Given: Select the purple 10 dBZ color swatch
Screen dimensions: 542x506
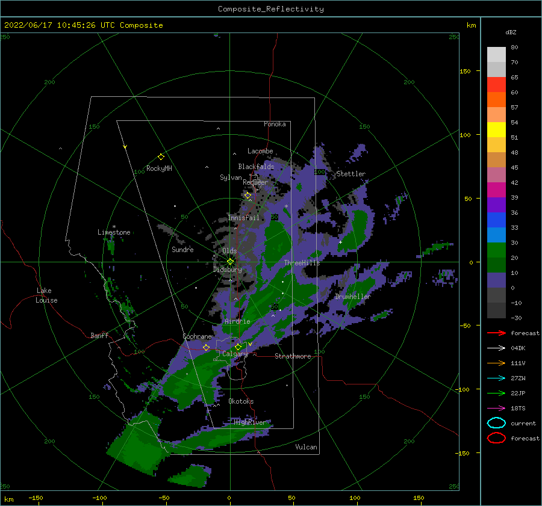Looking at the screenshot, I should tap(496, 280).
